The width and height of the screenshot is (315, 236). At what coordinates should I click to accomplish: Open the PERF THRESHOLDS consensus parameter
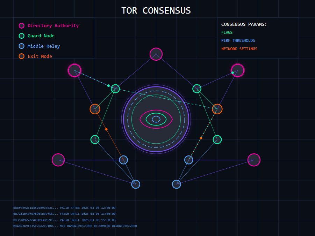click(x=238, y=40)
